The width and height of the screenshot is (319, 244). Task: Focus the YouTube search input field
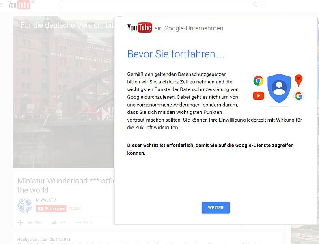[x=152, y=4]
